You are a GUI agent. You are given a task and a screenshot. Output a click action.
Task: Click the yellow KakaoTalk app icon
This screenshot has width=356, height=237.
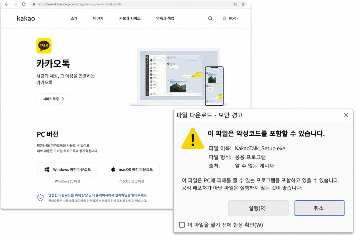point(44,45)
